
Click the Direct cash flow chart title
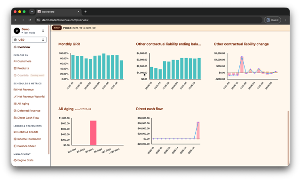150,109
